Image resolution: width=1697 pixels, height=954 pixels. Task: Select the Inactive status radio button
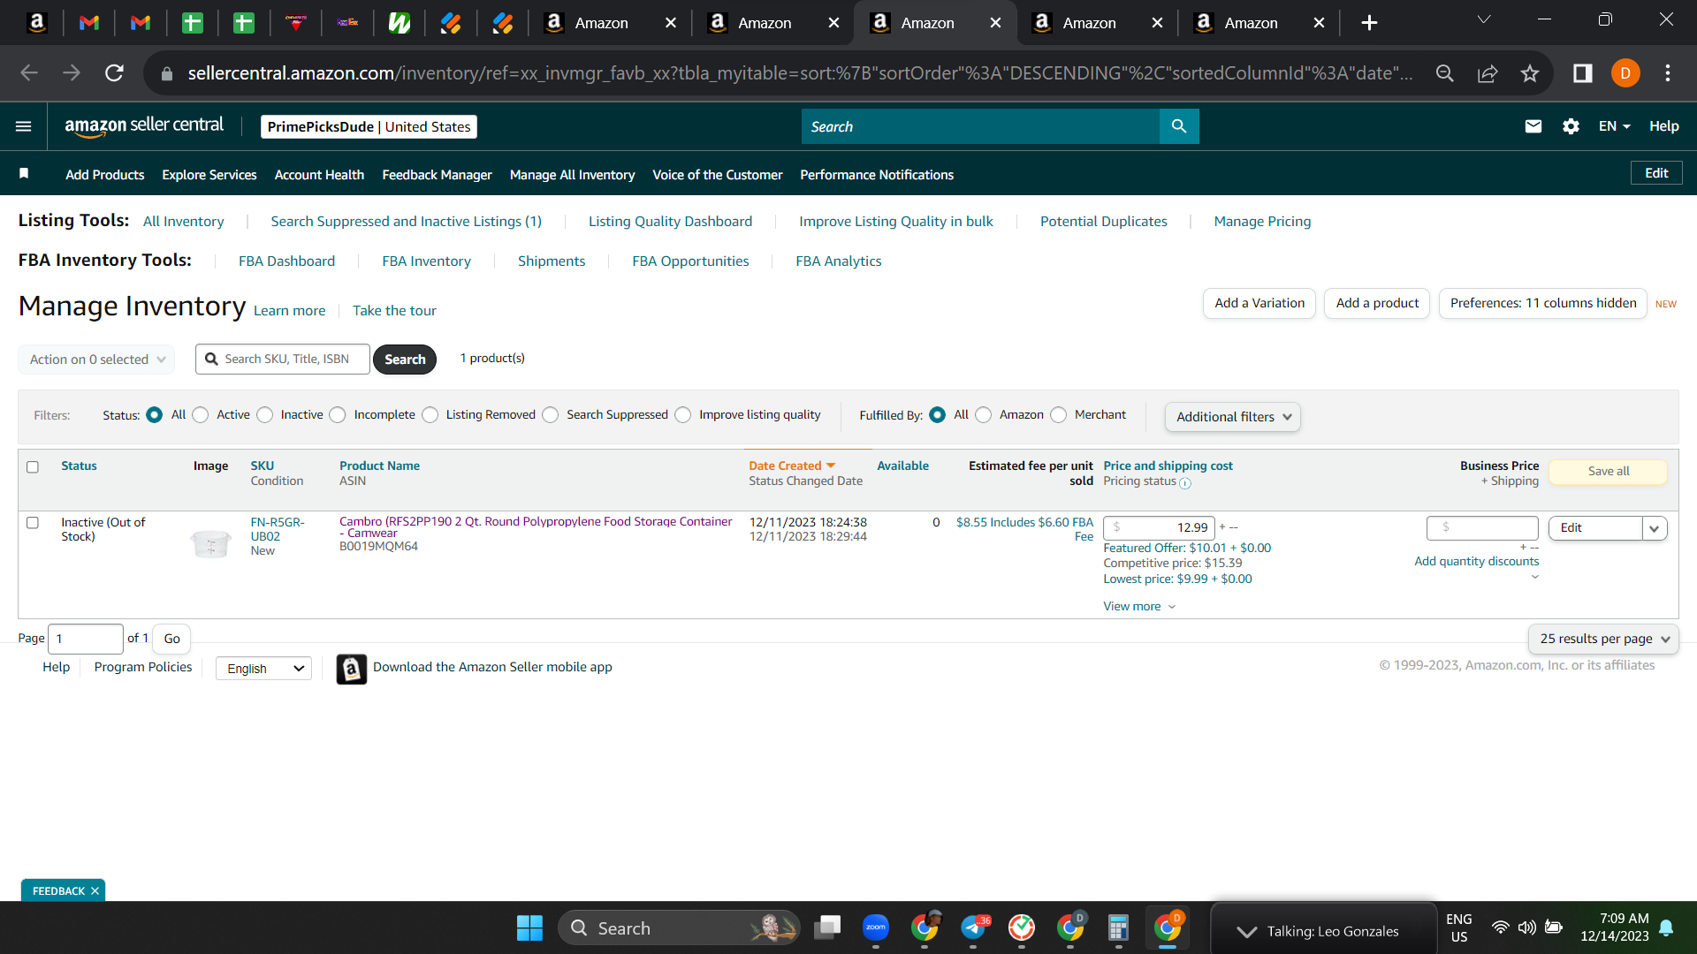click(265, 415)
